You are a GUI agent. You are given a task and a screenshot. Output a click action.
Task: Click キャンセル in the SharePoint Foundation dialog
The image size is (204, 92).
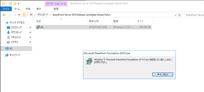pos(162,74)
